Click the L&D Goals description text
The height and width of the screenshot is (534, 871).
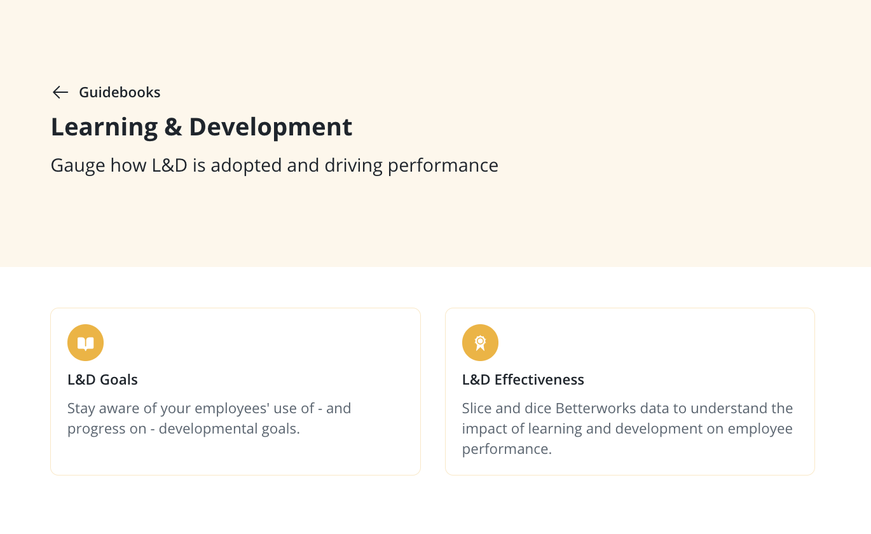209,418
